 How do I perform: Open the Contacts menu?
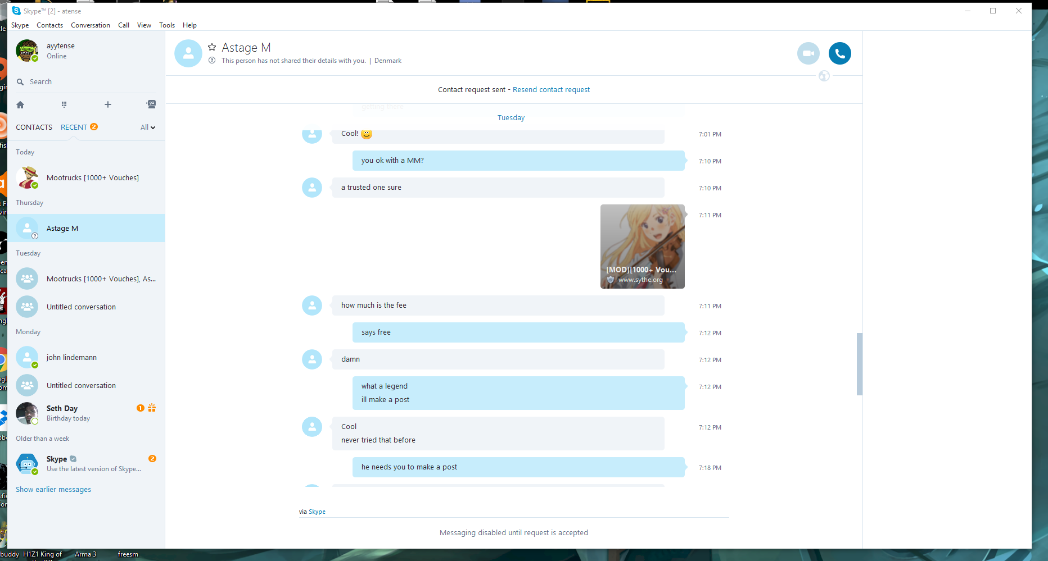(50, 25)
